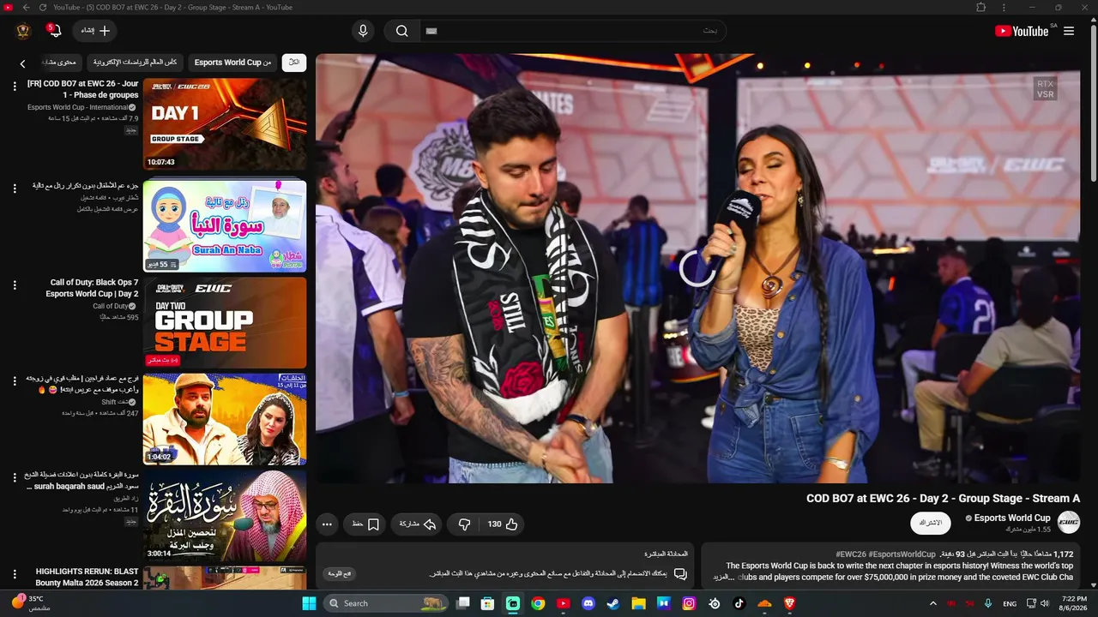Switch the ENG input language
The image size is (1098, 617).
pyautogui.click(x=1010, y=603)
